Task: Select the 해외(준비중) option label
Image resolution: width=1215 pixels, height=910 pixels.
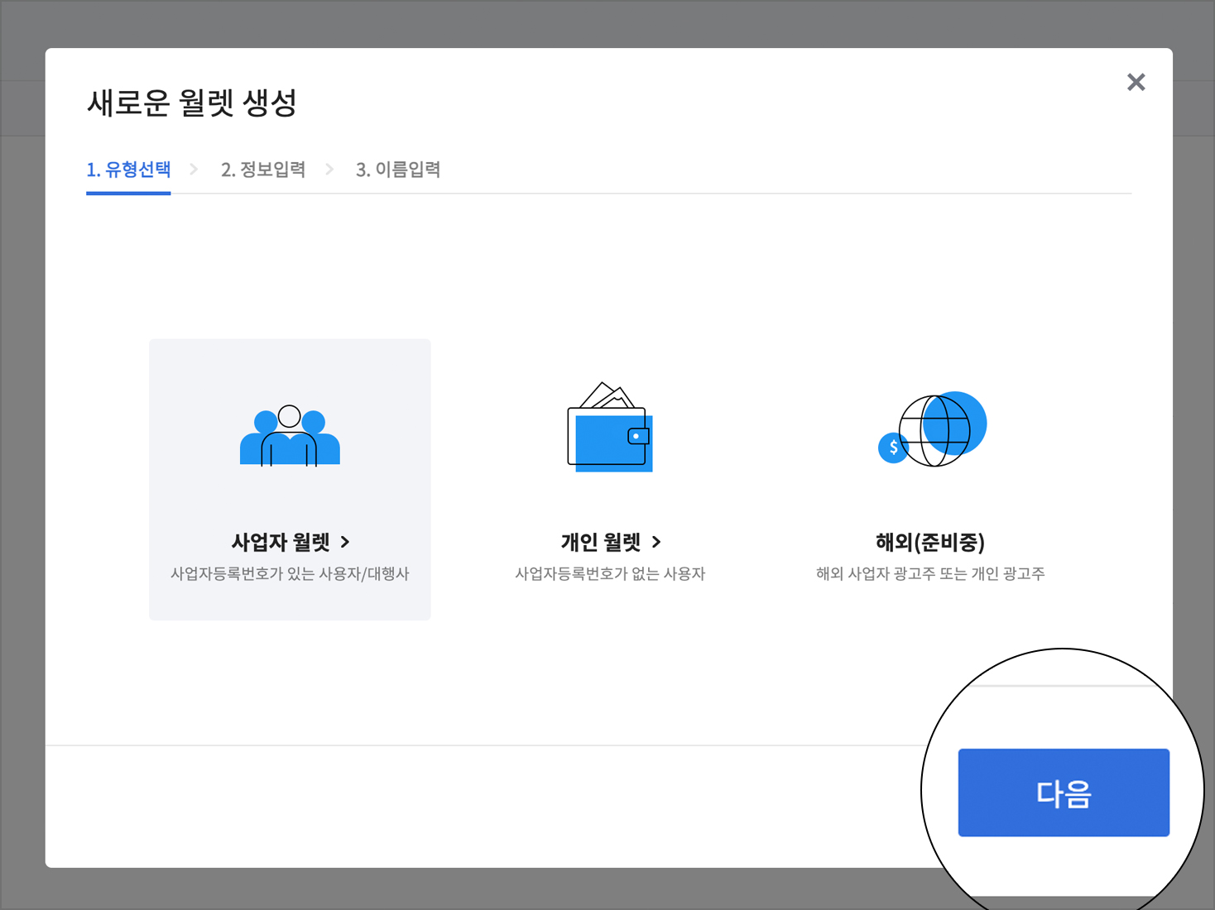Action: click(929, 542)
